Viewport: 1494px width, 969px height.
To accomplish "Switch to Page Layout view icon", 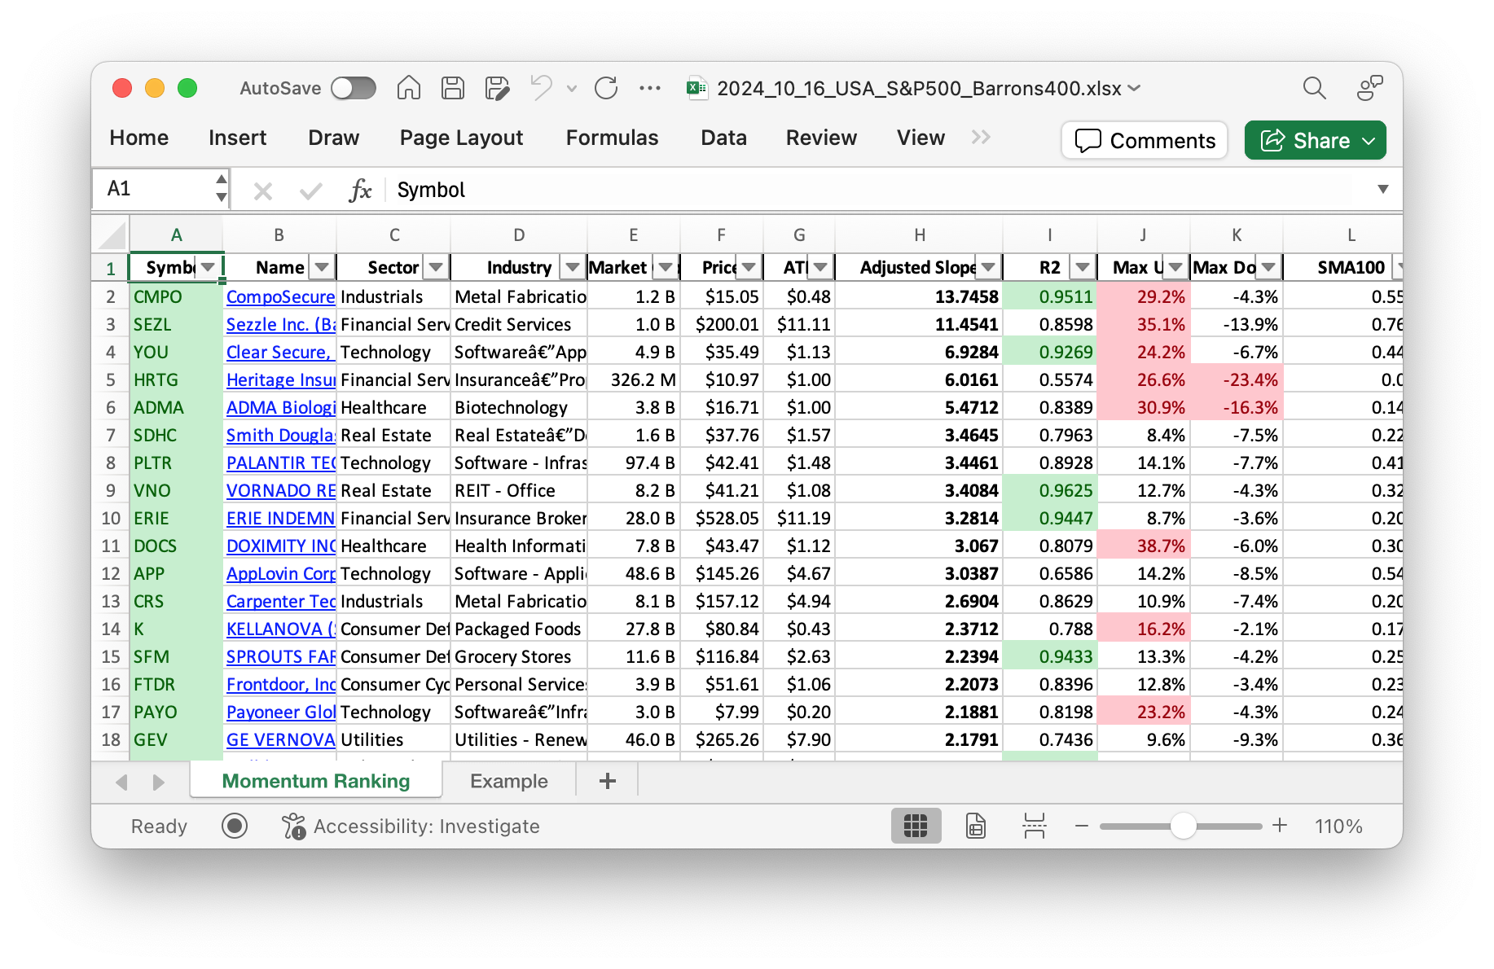I will click(x=975, y=826).
